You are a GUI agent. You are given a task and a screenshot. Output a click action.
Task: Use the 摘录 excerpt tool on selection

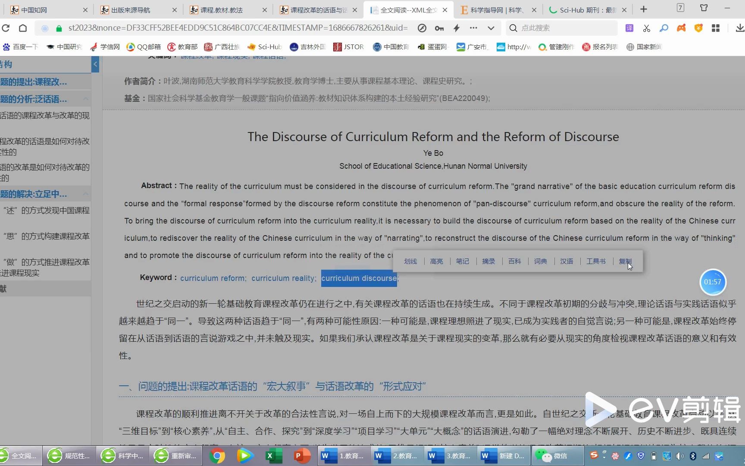click(x=488, y=261)
